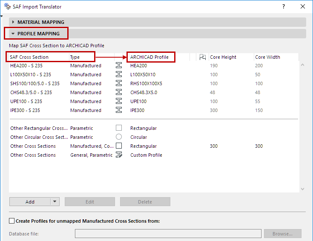Click the UPE100 ARCHICAD profile name
Screen dimensions: 313x241
click(138, 101)
